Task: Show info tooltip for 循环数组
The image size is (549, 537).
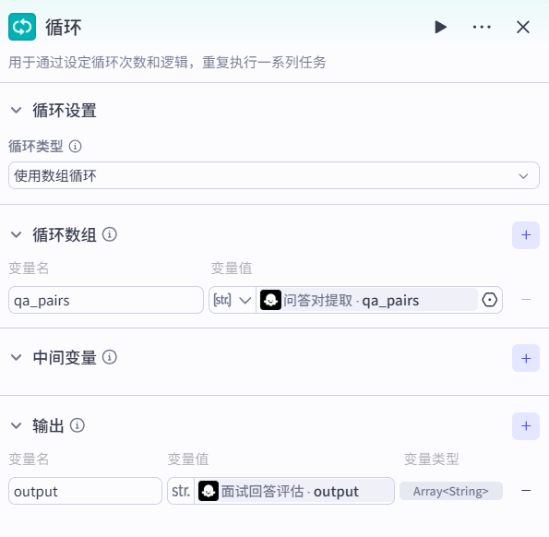Action: pos(110,234)
